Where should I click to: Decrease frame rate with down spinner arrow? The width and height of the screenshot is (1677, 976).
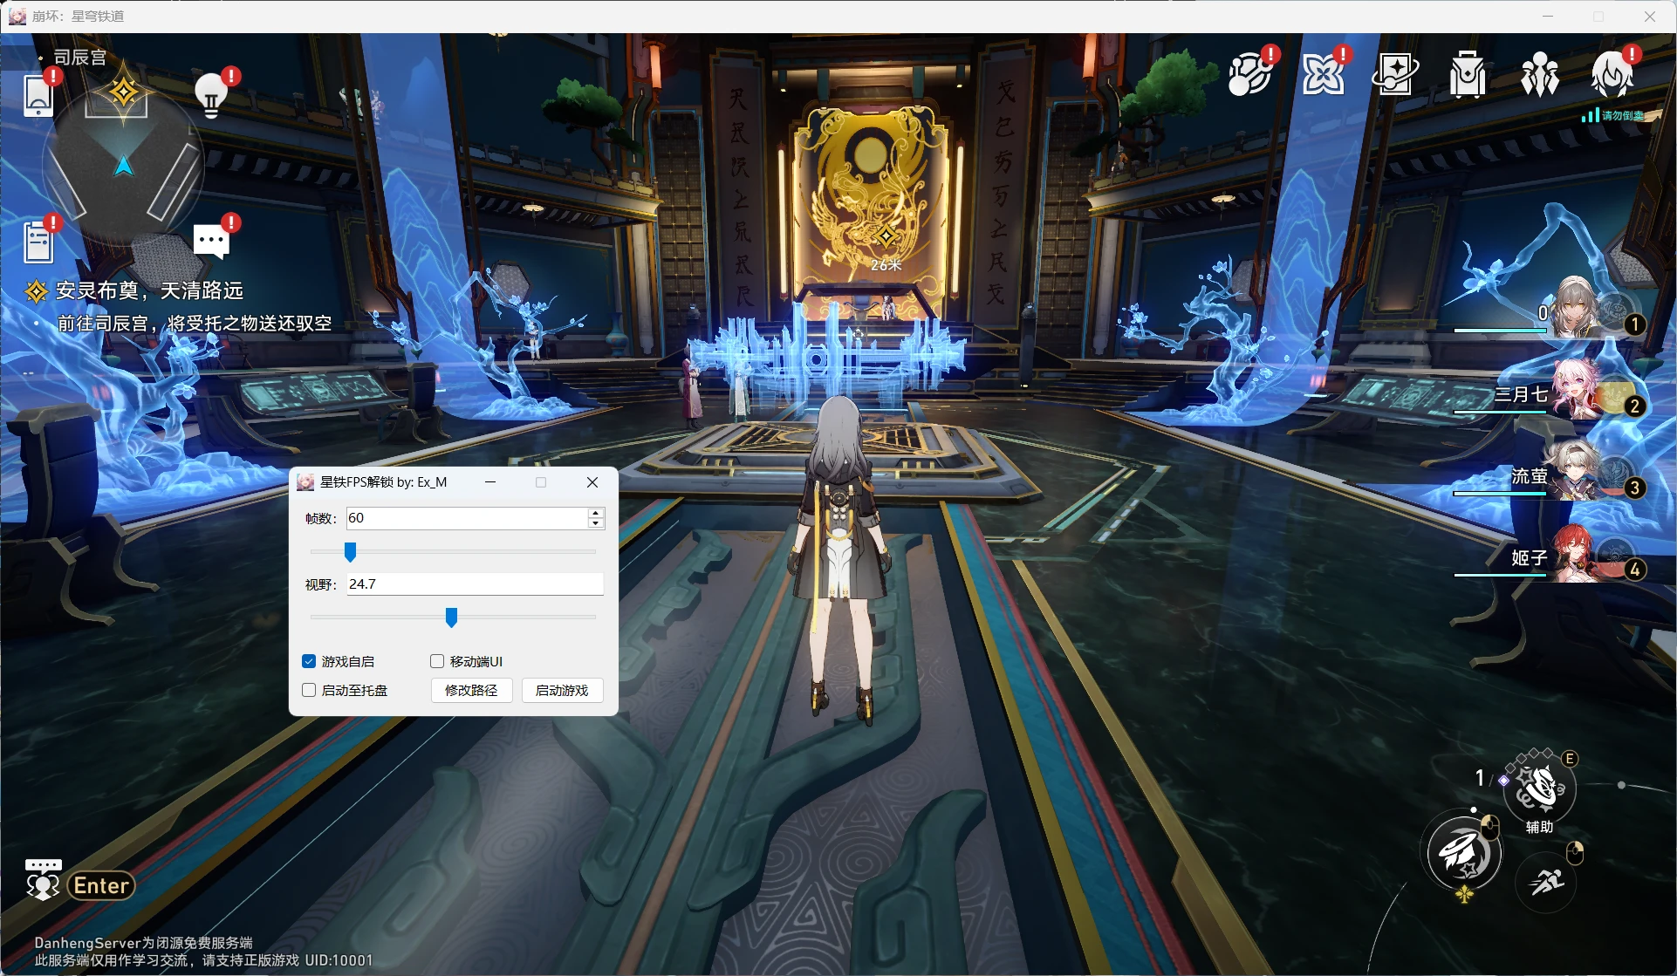tap(595, 523)
